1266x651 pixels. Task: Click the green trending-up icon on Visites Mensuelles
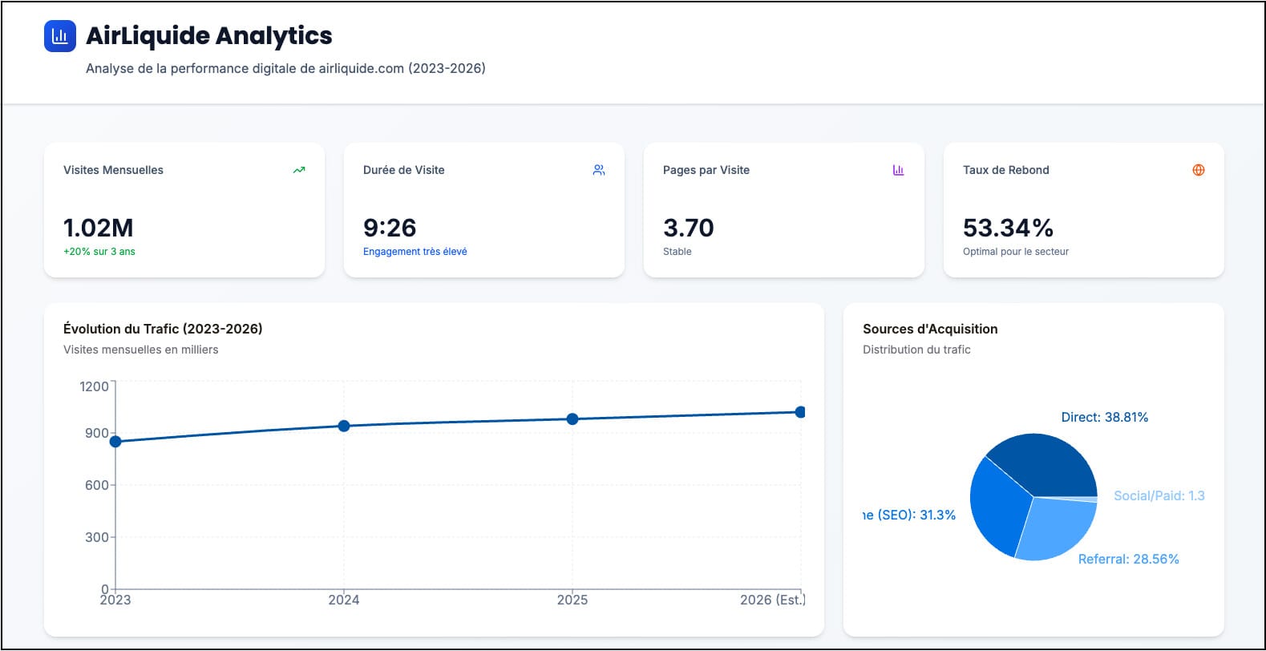pyautogui.click(x=299, y=170)
